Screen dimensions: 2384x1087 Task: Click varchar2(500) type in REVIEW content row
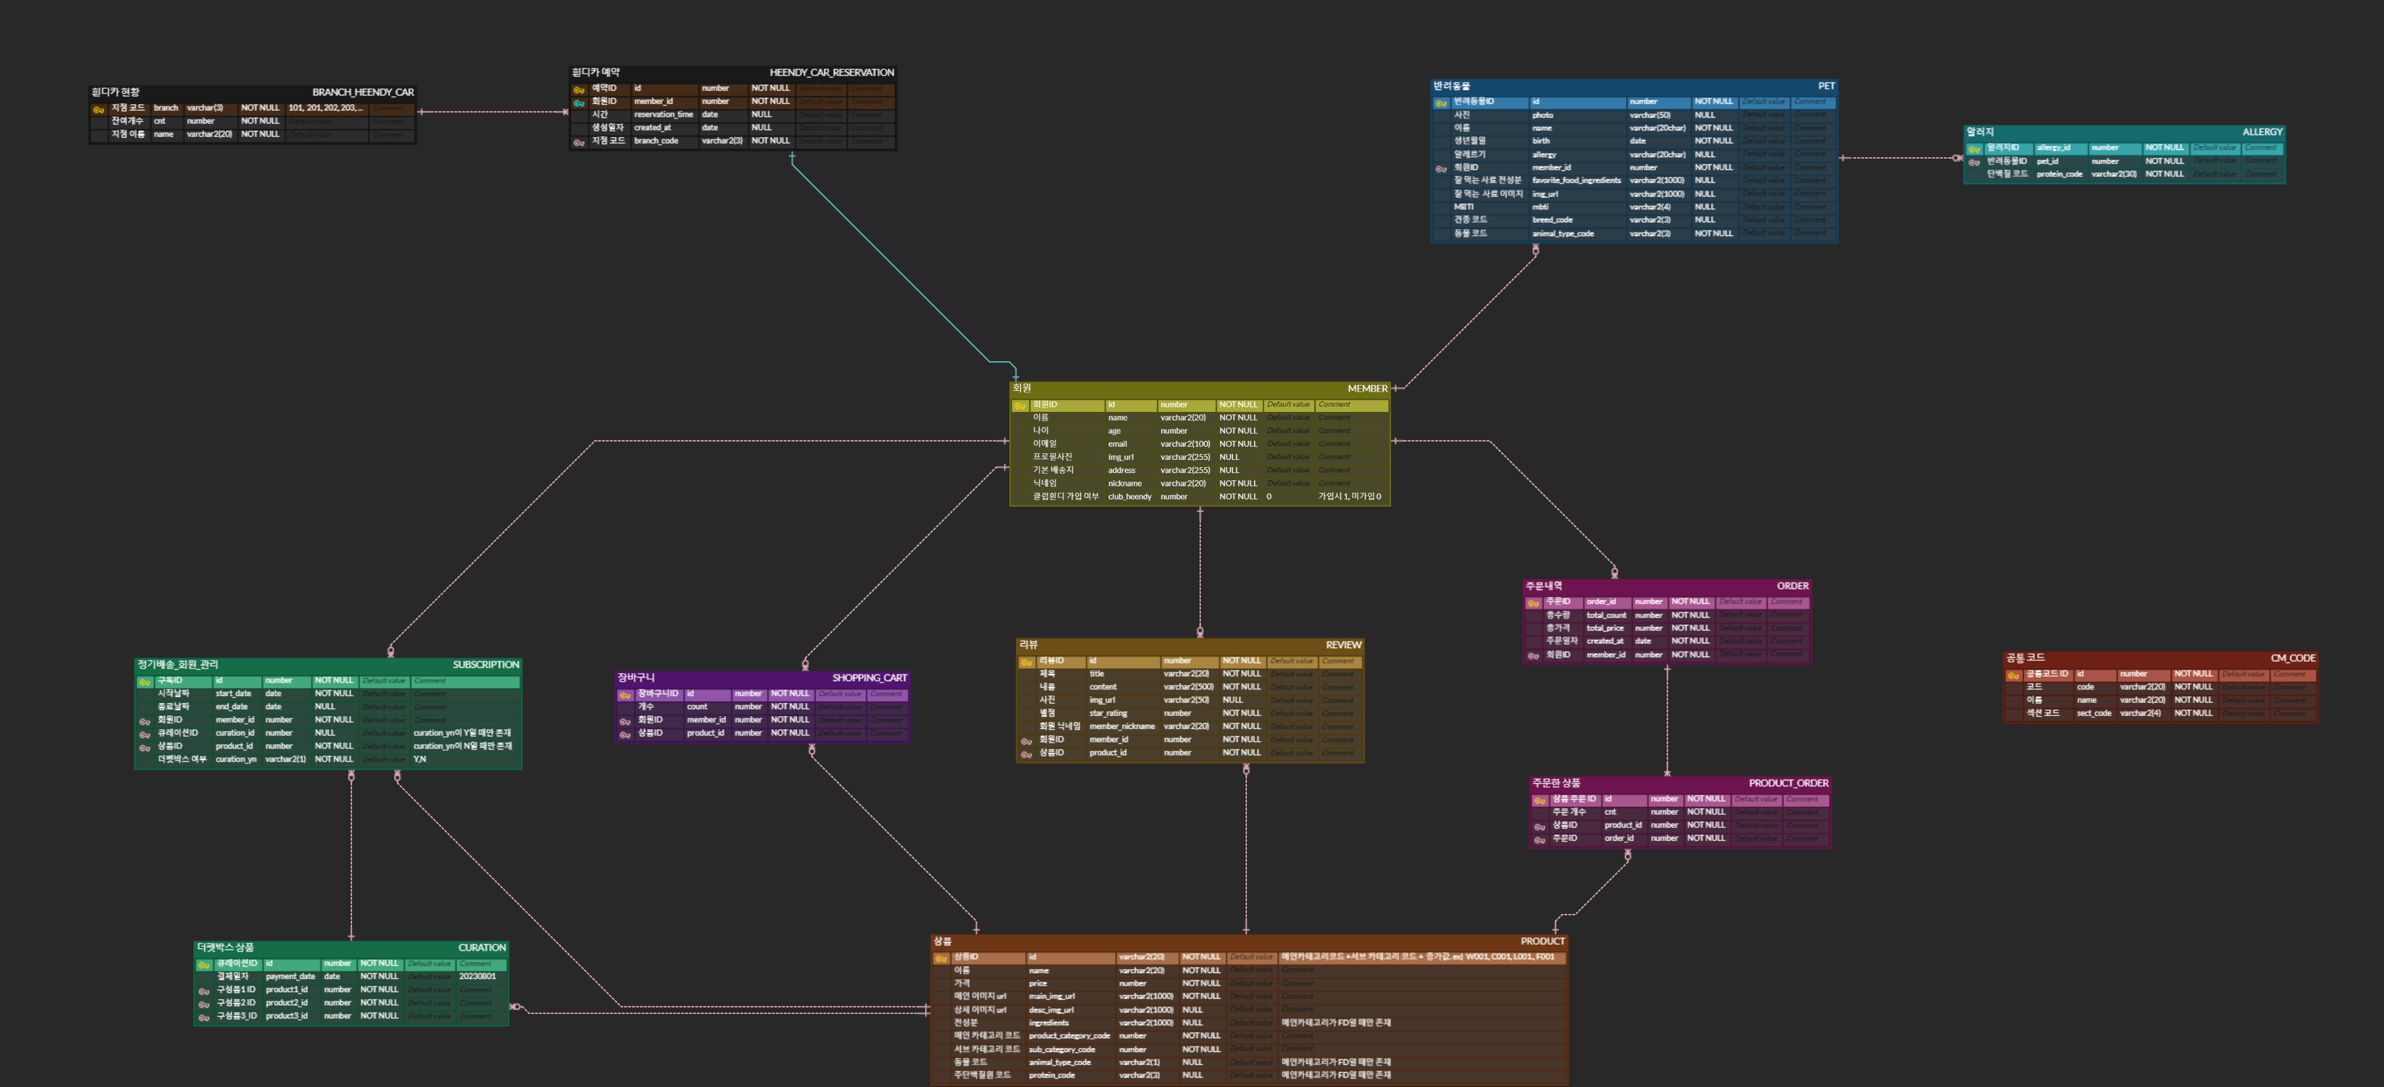click(1188, 686)
